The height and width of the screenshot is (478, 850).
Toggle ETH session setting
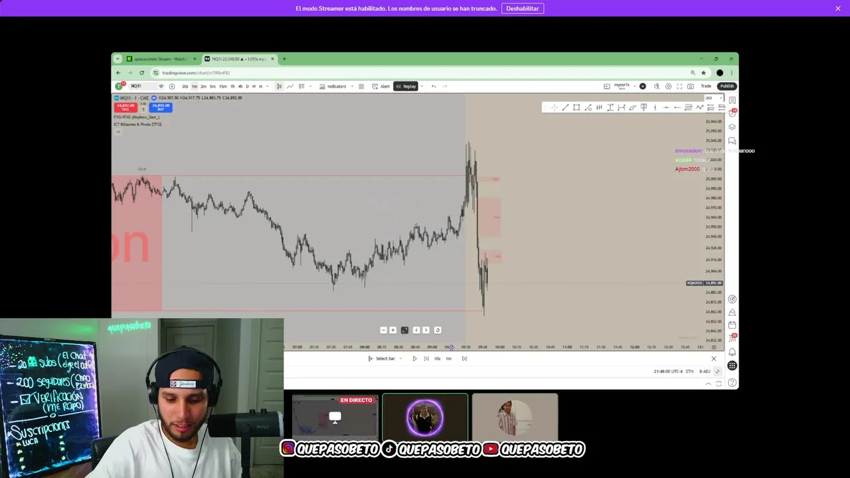(689, 371)
